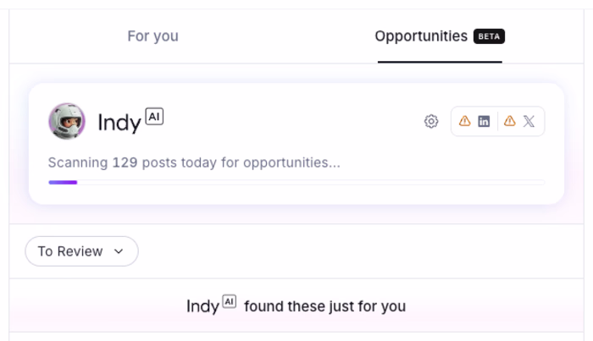Image resolution: width=593 pixels, height=341 pixels.
Task: Click the BETA badge on Opportunities
Action: [489, 36]
